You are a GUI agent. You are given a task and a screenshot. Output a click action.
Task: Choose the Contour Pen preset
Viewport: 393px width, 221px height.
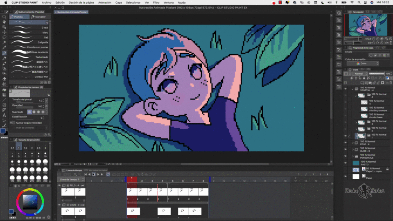point(29,77)
